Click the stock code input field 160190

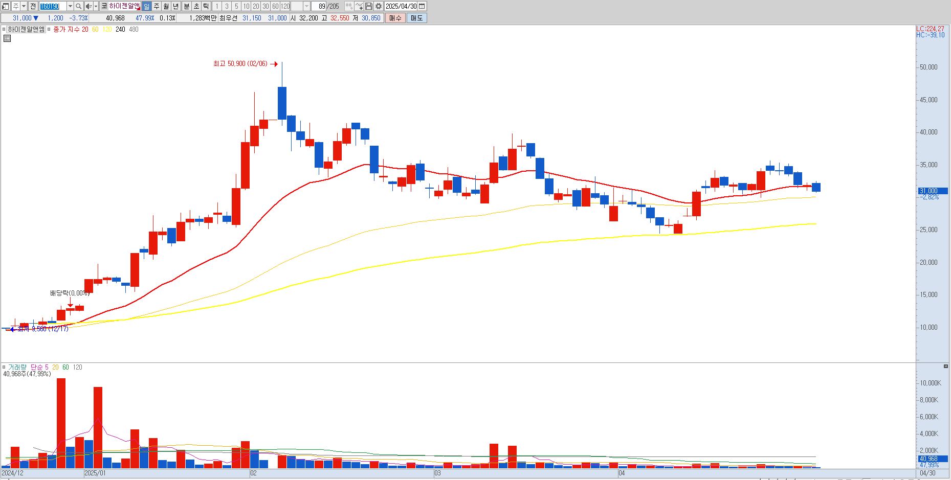53,6
